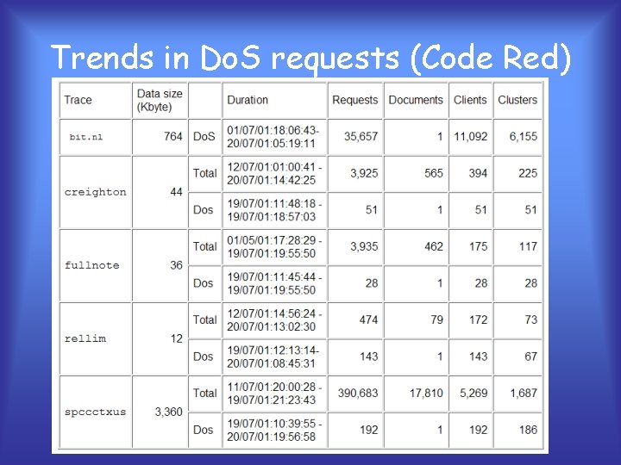
Task: Select the clients value '11,092'
Action: tap(471, 136)
